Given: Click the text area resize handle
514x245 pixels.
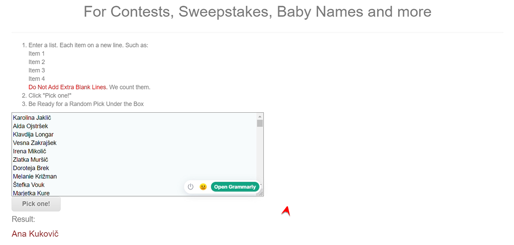Looking at the screenshot, I should click(261, 193).
